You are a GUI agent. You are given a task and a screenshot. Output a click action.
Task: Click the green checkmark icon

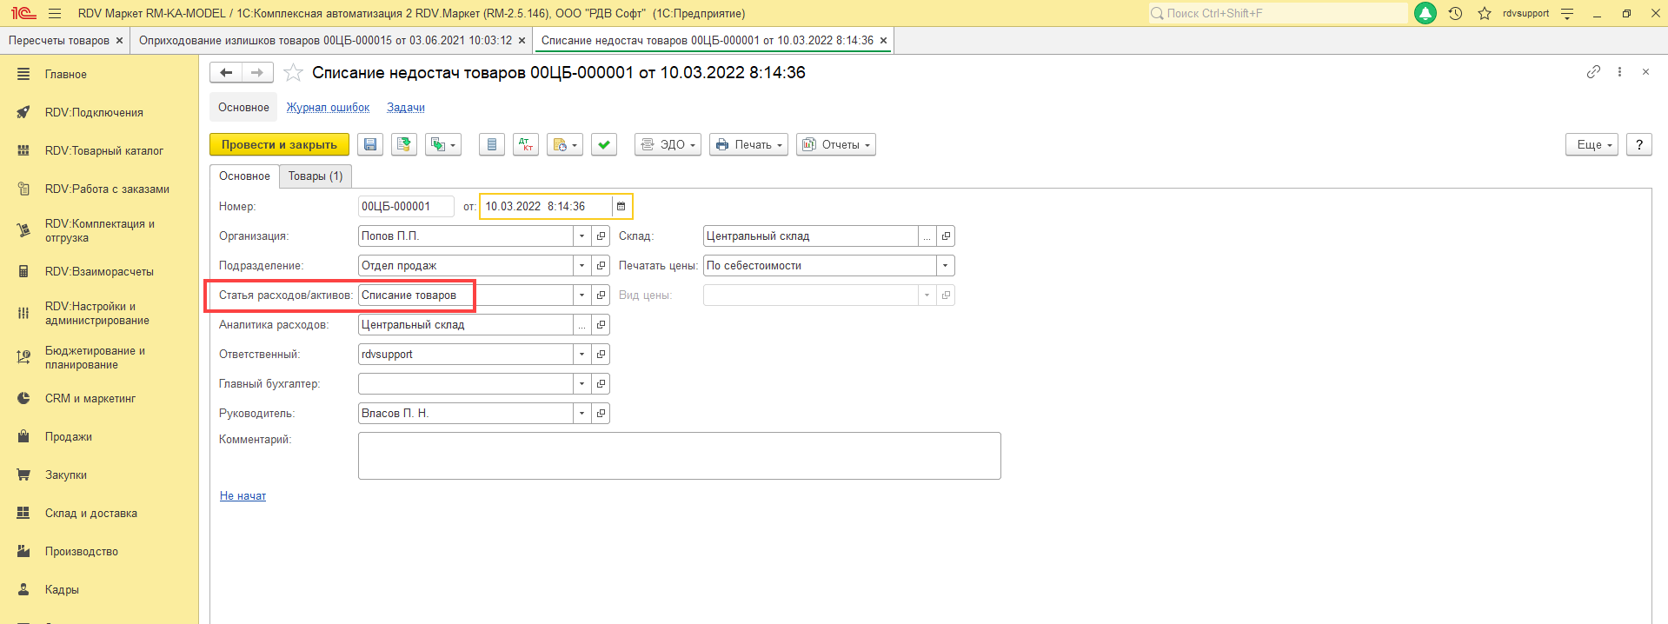[604, 145]
